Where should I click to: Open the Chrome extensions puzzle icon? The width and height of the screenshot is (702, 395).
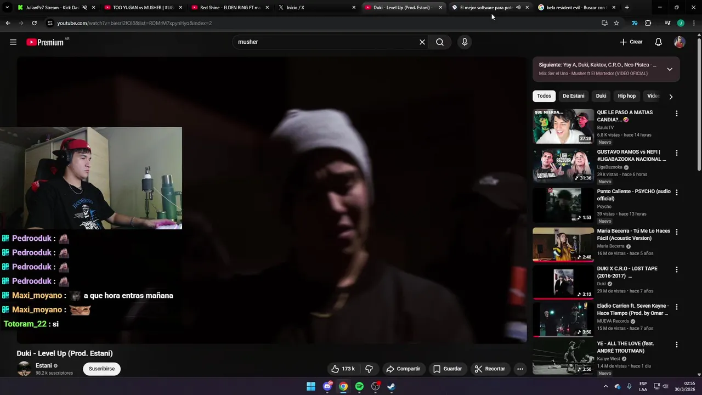(x=648, y=23)
